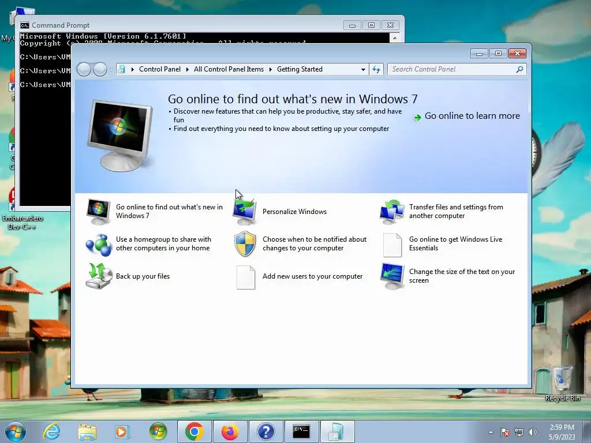This screenshot has height=443, width=591.
Task: Click the Go online to find out what's new heading
Action: 293,99
